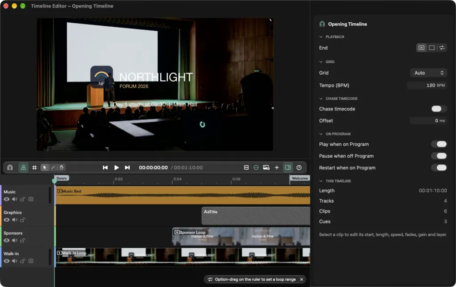456x287 pixels.
Task: Select the Sponsors track header name
Action: click(13, 233)
